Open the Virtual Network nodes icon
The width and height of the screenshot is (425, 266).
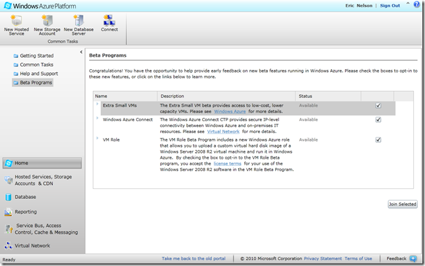(x=9, y=246)
